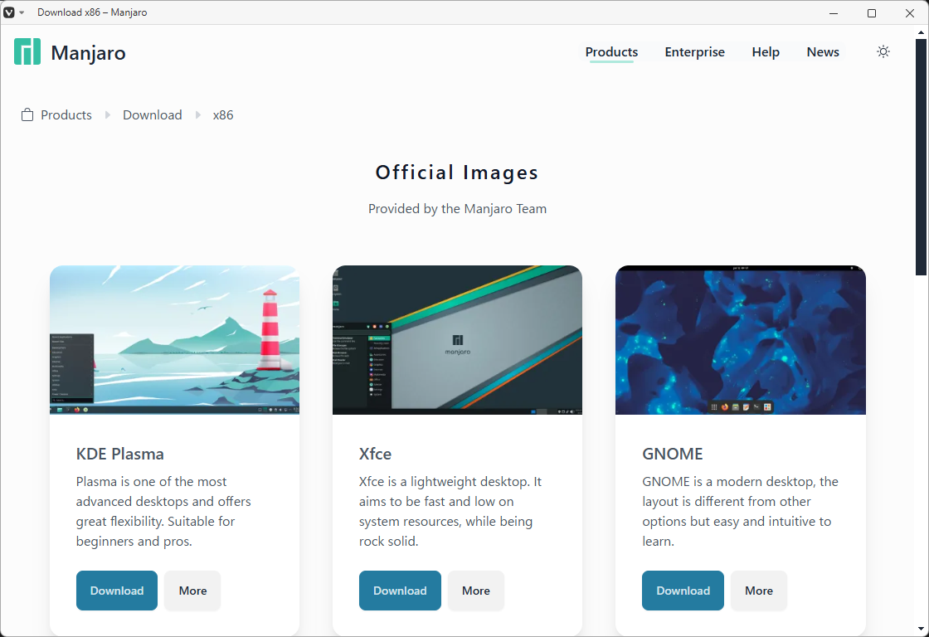Click the Manjaro site name text

point(88,53)
